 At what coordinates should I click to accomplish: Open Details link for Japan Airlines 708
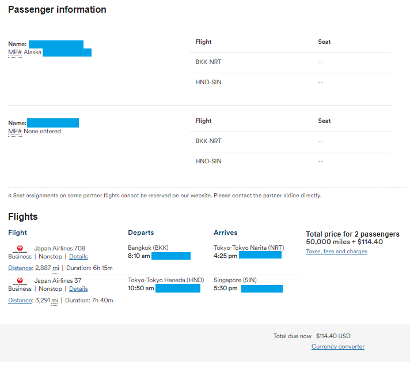tap(78, 256)
